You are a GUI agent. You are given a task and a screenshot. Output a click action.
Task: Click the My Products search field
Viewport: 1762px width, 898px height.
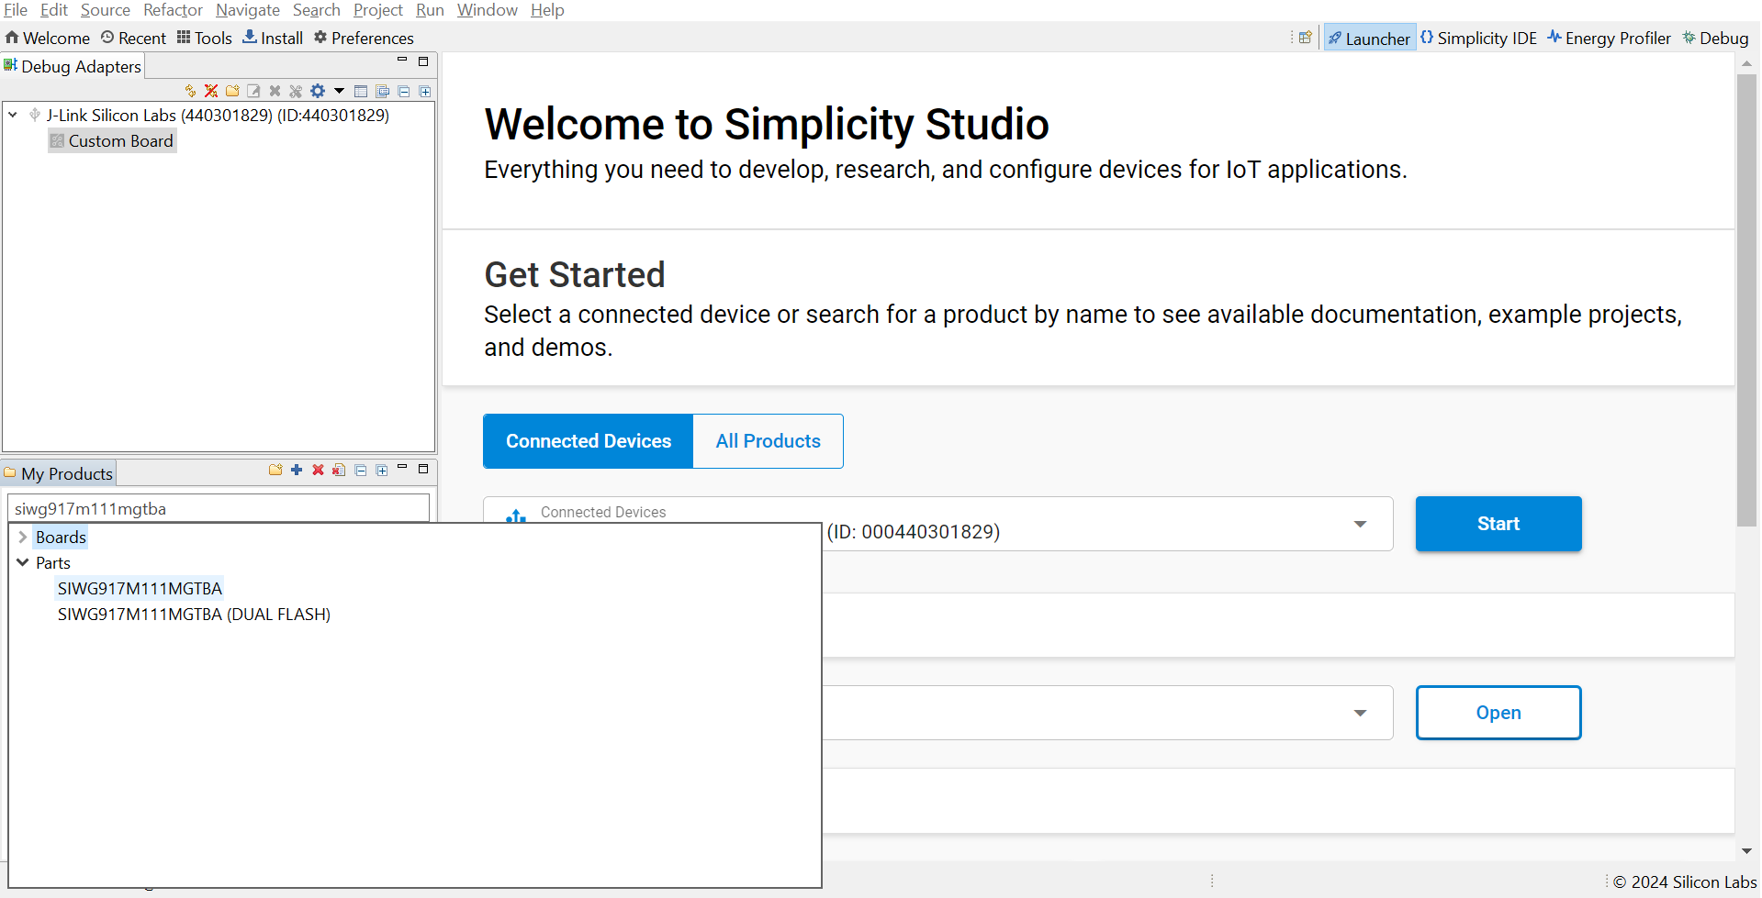(219, 509)
